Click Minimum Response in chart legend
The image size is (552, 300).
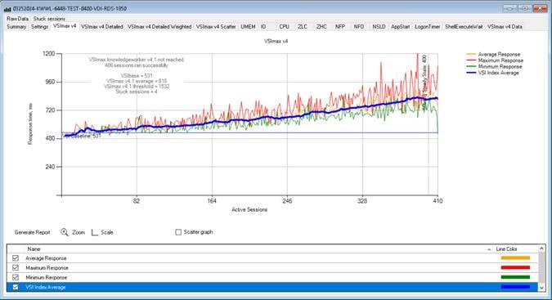click(x=500, y=66)
